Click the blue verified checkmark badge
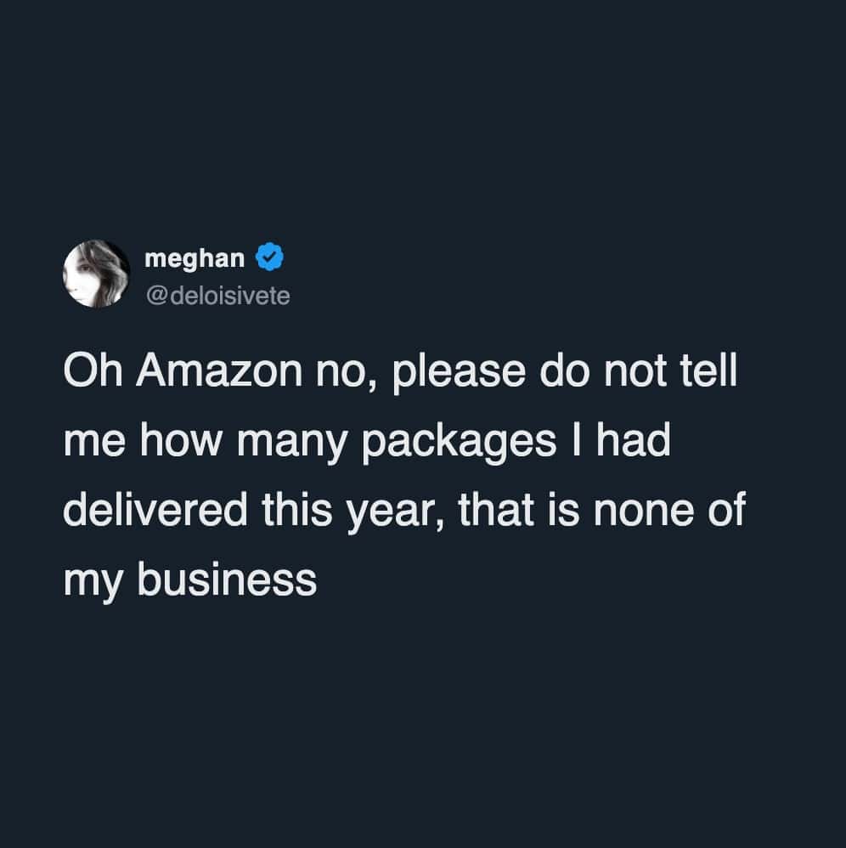Image resolution: width=846 pixels, height=848 pixels. pyautogui.click(x=270, y=257)
